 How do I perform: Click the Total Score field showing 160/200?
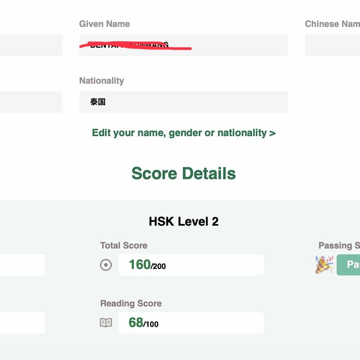pos(191,265)
